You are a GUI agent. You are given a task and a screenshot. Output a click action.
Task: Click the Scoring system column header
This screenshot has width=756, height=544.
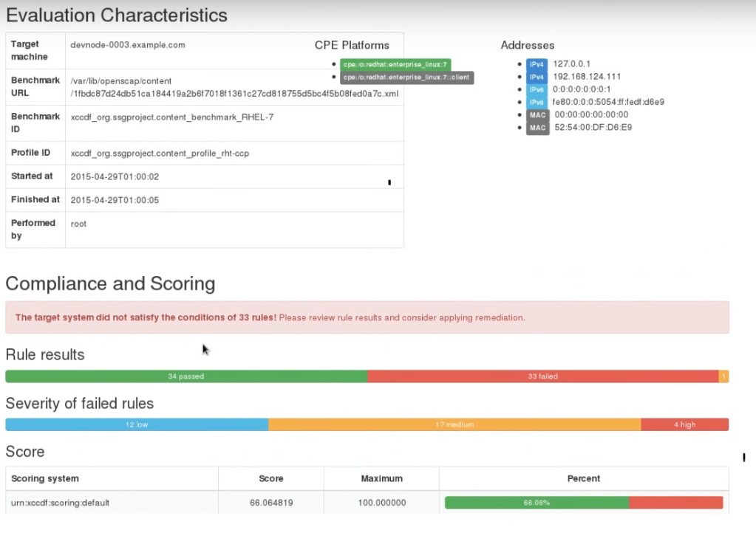pyautogui.click(x=45, y=478)
